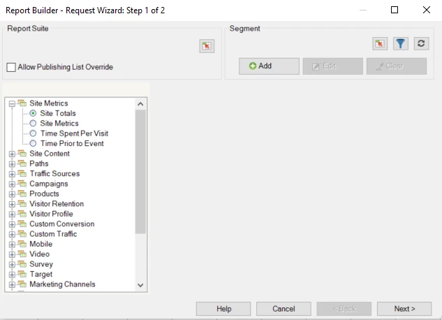Expand the Mobile node
This screenshot has height=320, width=442.
point(12,245)
